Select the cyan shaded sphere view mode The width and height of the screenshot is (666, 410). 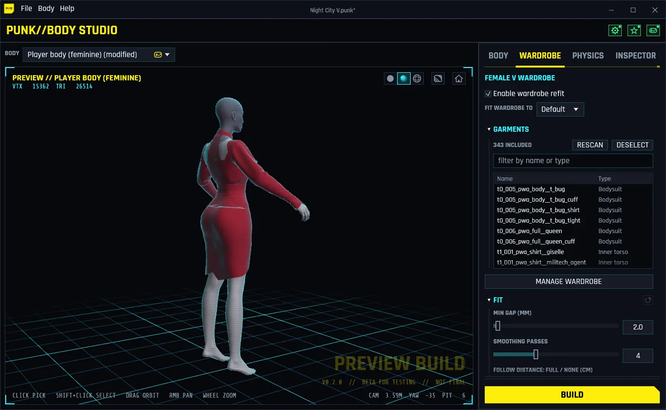[404, 78]
